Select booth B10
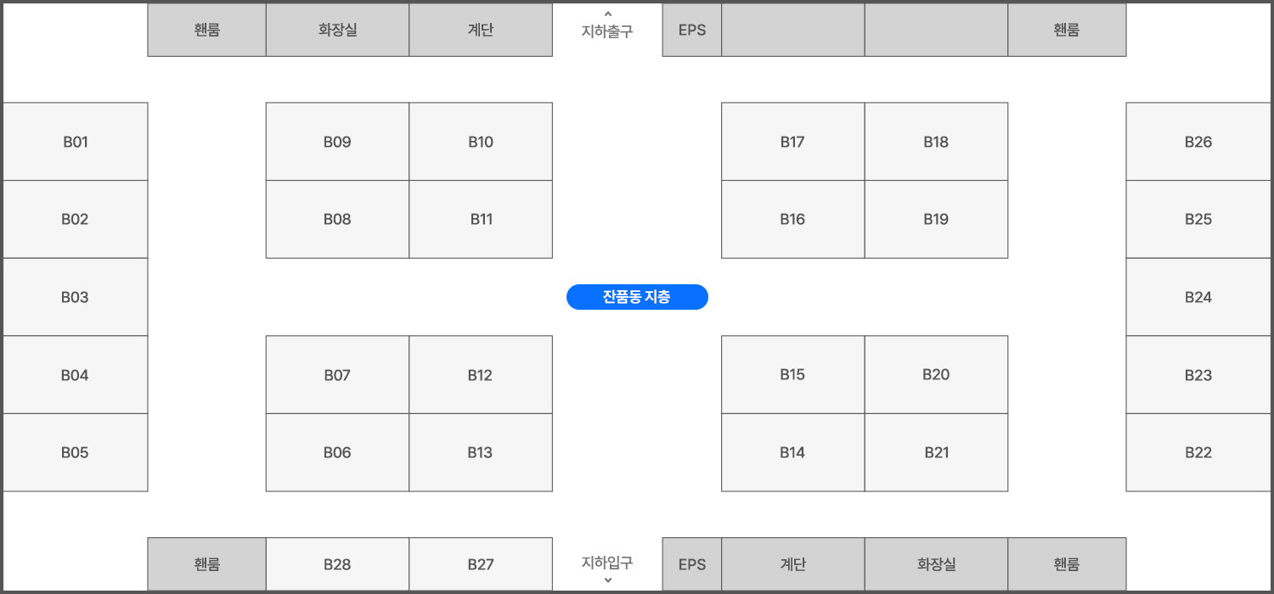The width and height of the screenshot is (1274, 594). point(481,142)
